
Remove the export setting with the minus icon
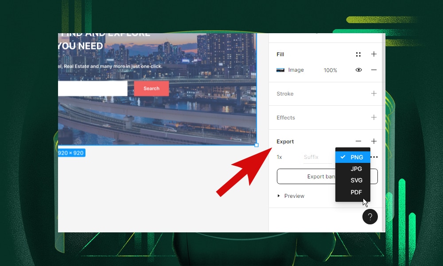click(358, 141)
